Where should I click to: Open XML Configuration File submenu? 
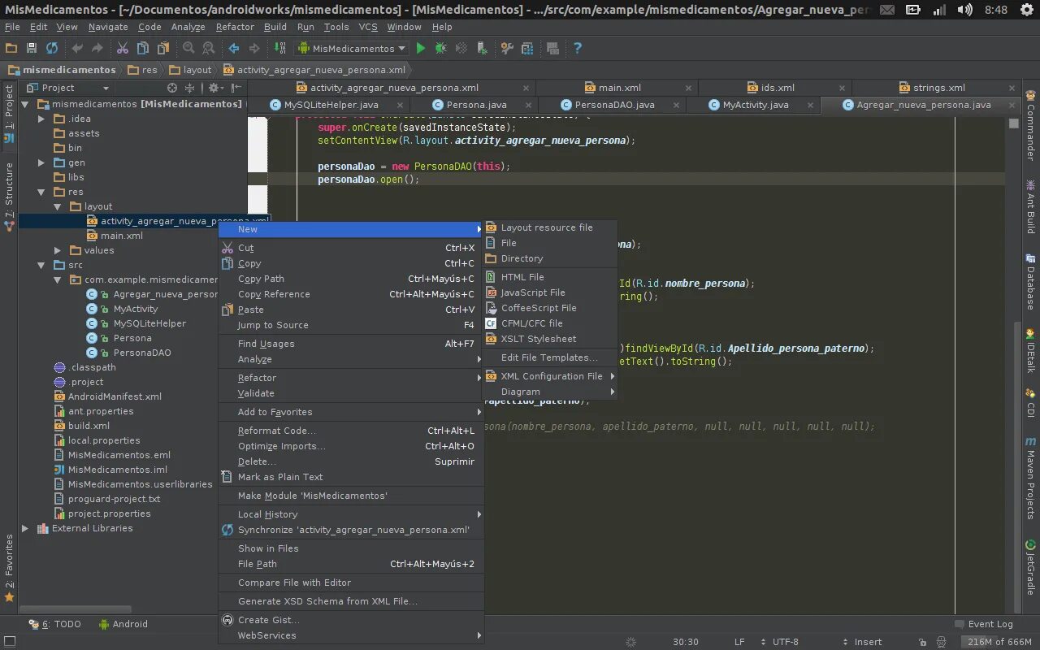tap(550, 376)
